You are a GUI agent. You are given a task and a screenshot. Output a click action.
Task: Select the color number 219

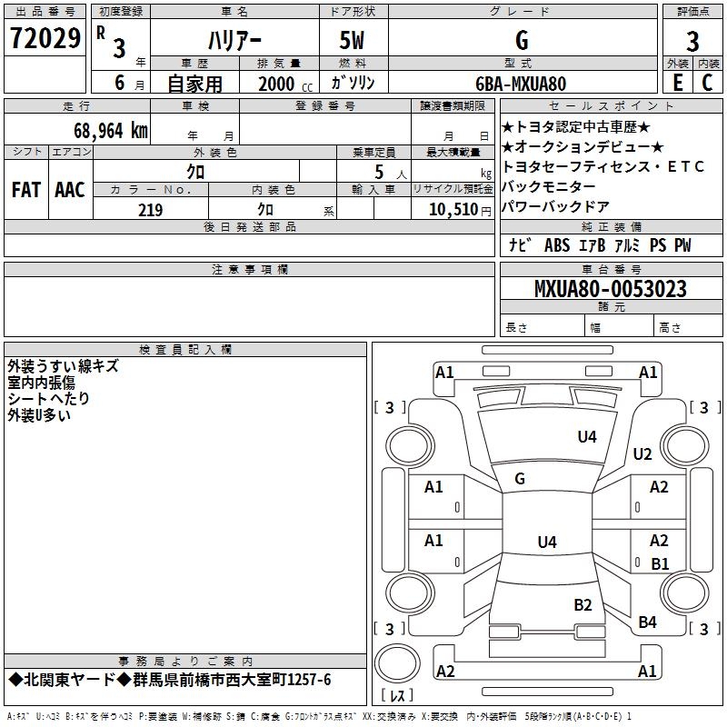[x=151, y=210]
